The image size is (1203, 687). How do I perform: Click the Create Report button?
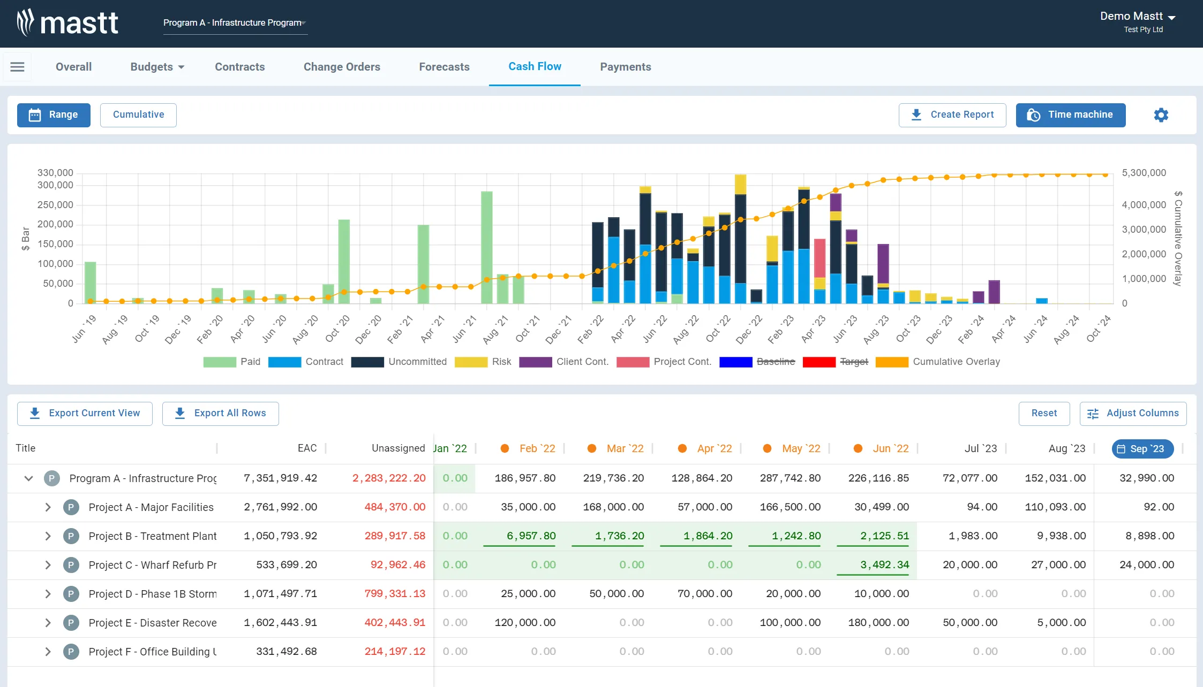click(952, 114)
